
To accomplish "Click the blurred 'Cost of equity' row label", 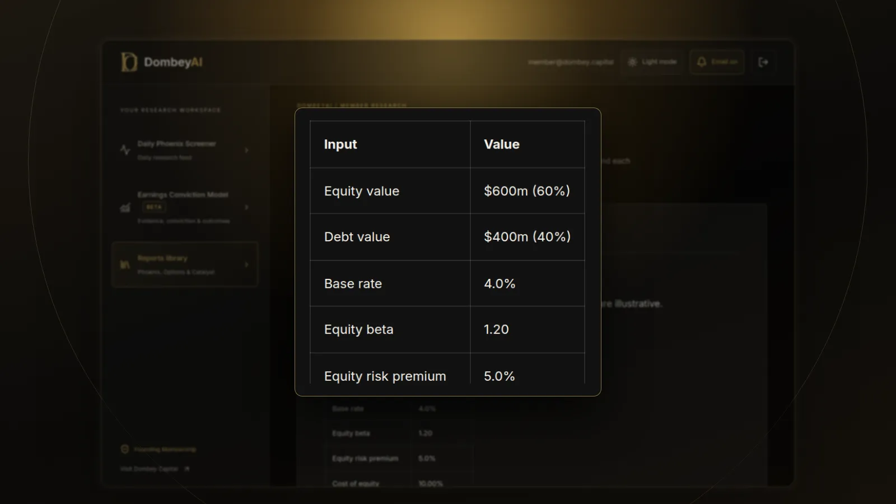I will click(x=356, y=483).
